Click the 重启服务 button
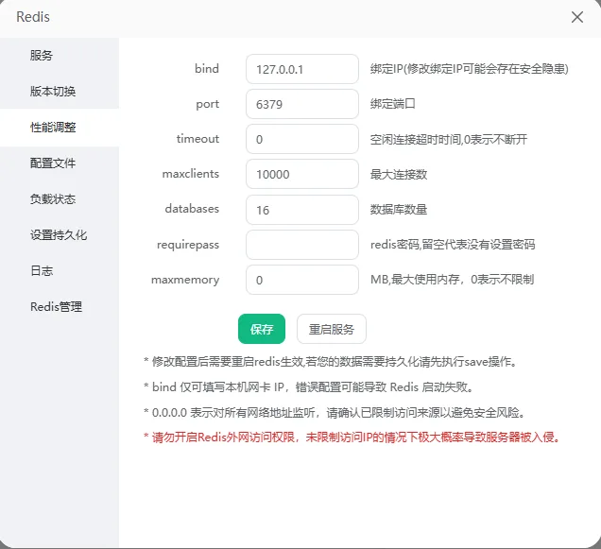601x549 pixels. pos(332,329)
